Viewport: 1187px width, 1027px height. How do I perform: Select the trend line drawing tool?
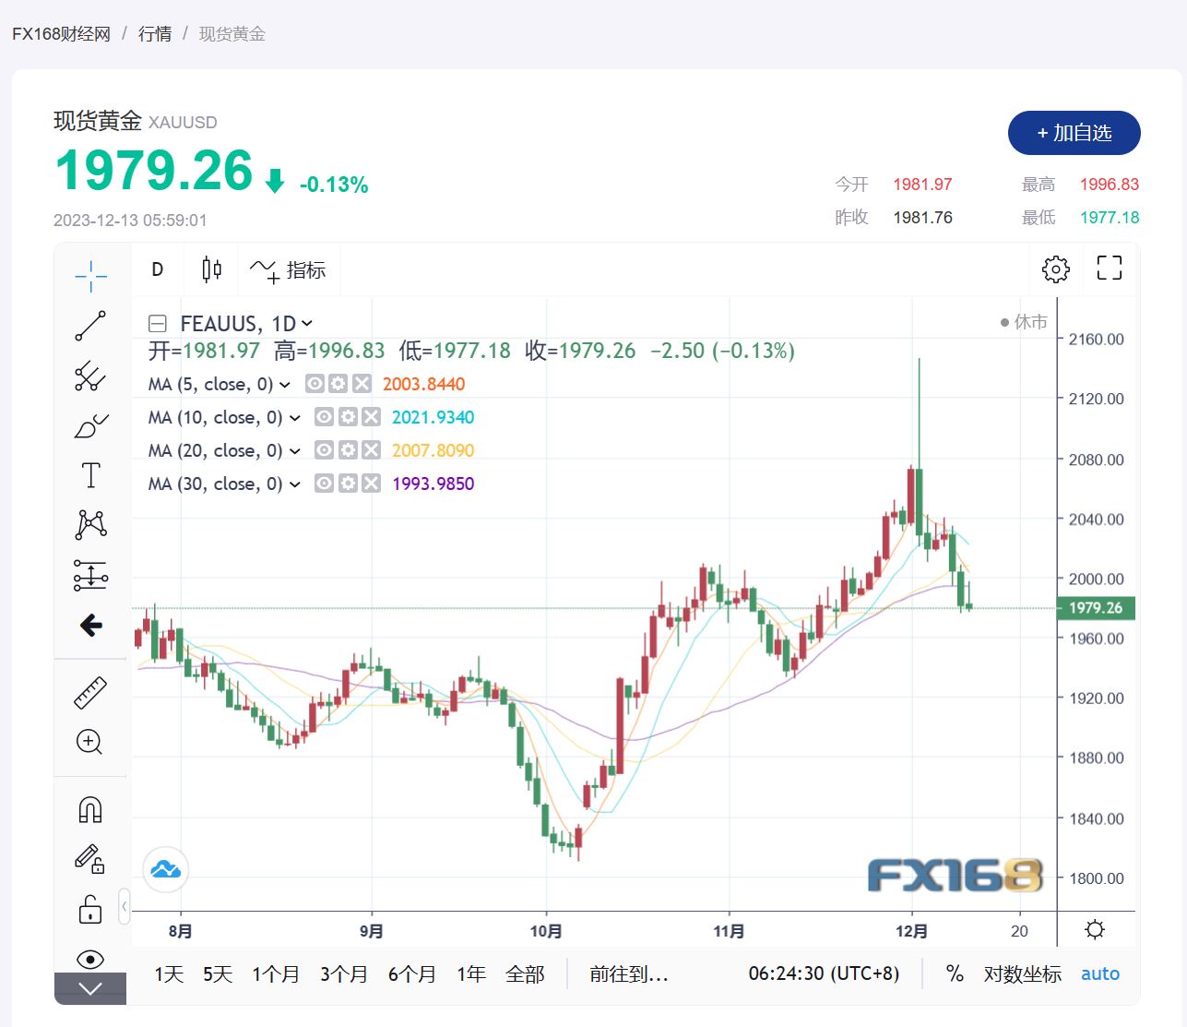pyautogui.click(x=90, y=326)
